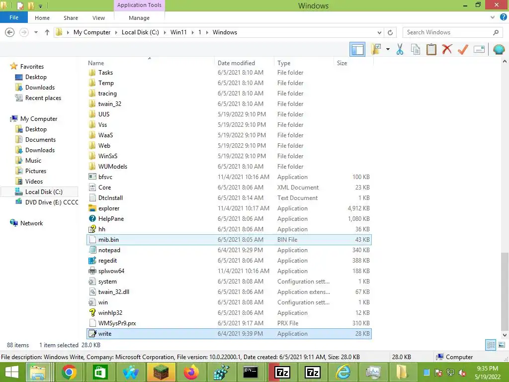
Task: Open the folder options toolbar icon
Action: point(376,49)
